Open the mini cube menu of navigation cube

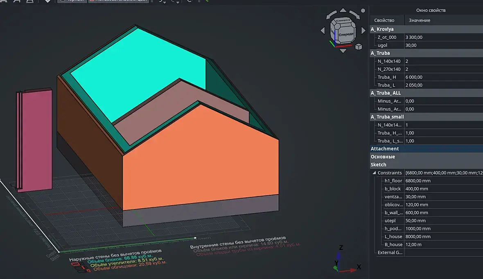coord(359,47)
